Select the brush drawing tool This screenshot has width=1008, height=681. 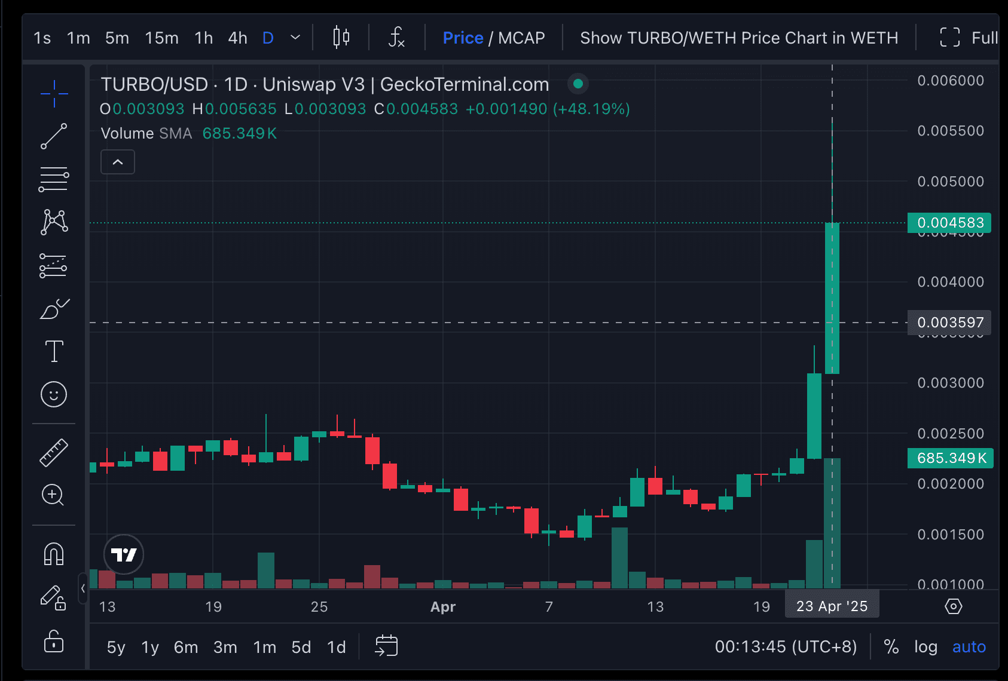click(x=53, y=309)
